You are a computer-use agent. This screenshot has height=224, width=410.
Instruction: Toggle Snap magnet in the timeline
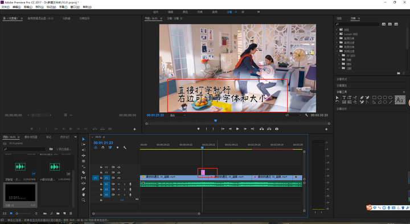pyautogui.click(x=102, y=148)
